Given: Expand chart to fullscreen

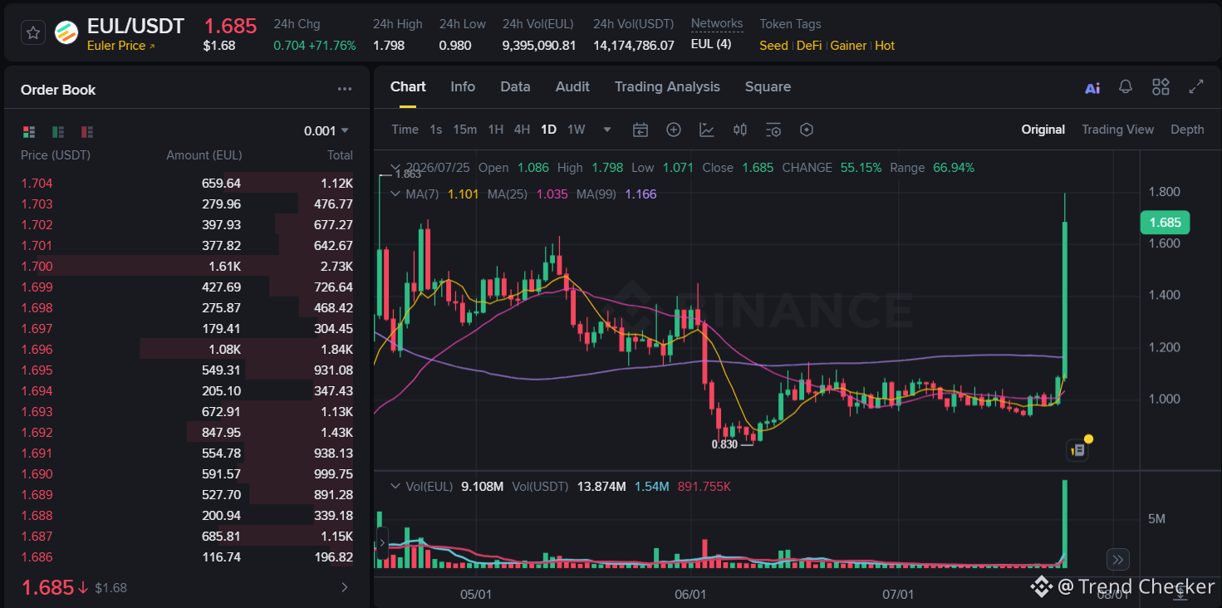Looking at the screenshot, I should pyautogui.click(x=1196, y=87).
